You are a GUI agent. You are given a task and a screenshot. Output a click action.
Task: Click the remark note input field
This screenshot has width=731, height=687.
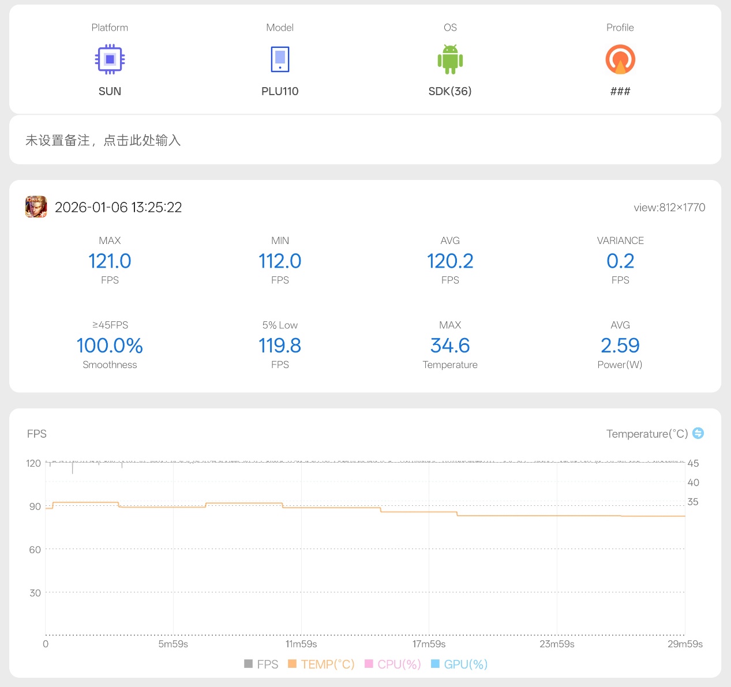pos(365,140)
